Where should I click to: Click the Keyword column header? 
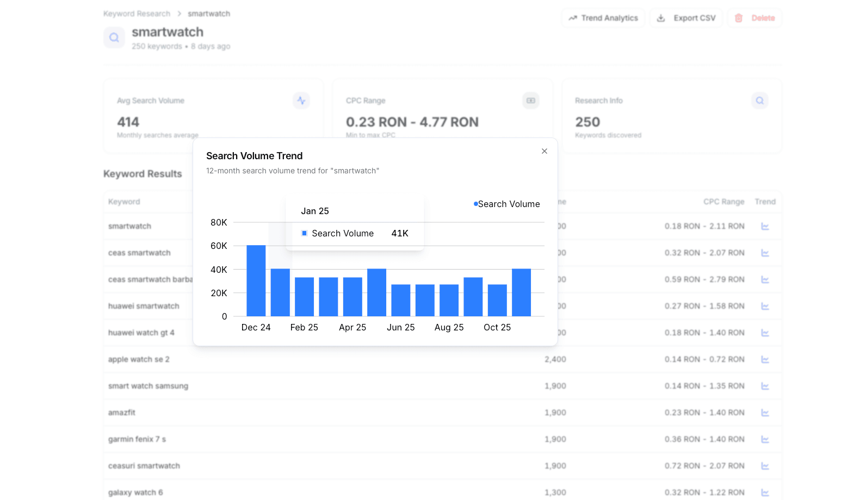point(124,202)
